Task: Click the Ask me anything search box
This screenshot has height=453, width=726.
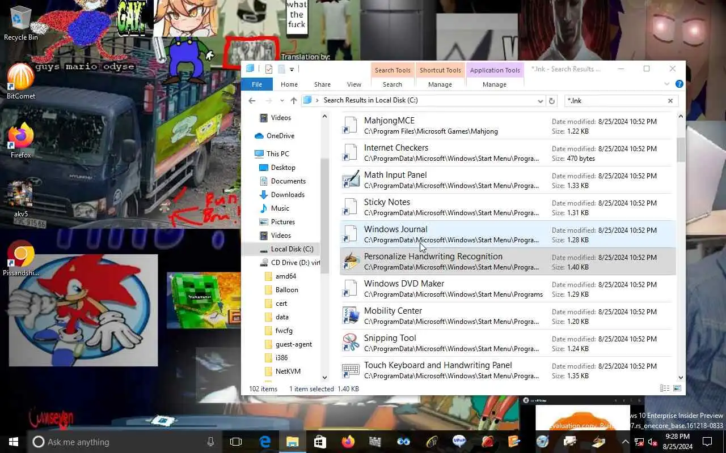Action: pos(124,442)
